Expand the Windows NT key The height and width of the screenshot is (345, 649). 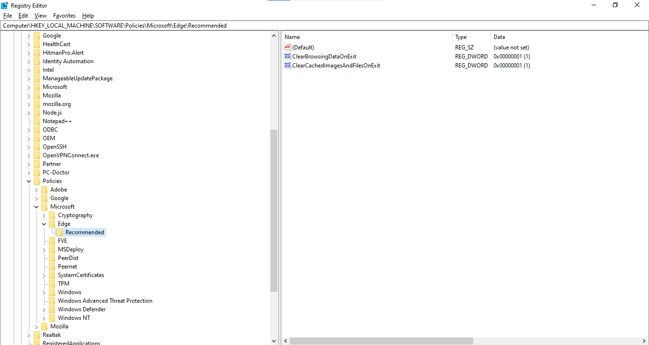44,318
